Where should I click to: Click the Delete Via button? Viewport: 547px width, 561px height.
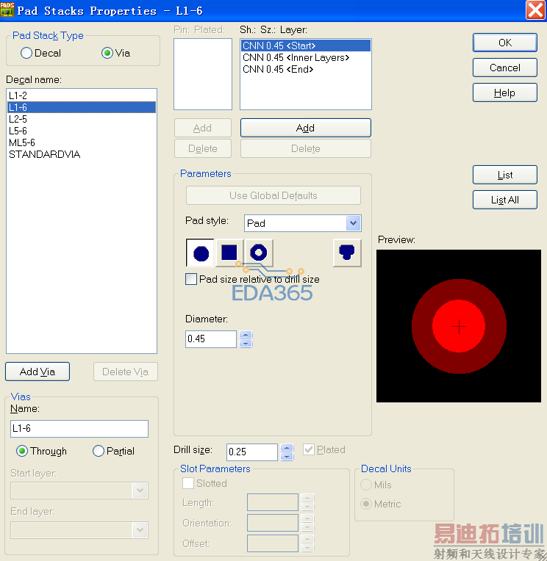[126, 372]
